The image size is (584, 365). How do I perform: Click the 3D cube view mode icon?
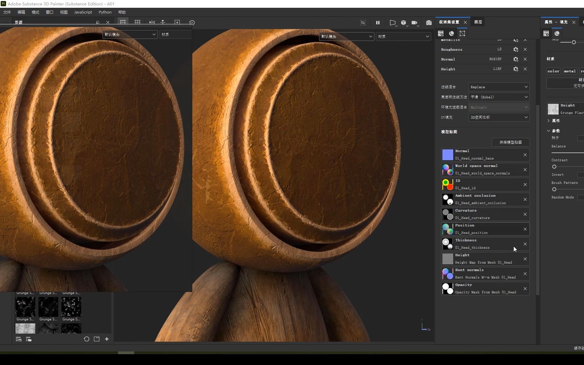pyautogui.click(x=404, y=23)
